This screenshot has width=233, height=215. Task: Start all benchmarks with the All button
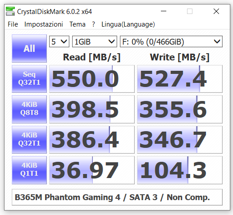pos(29,48)
